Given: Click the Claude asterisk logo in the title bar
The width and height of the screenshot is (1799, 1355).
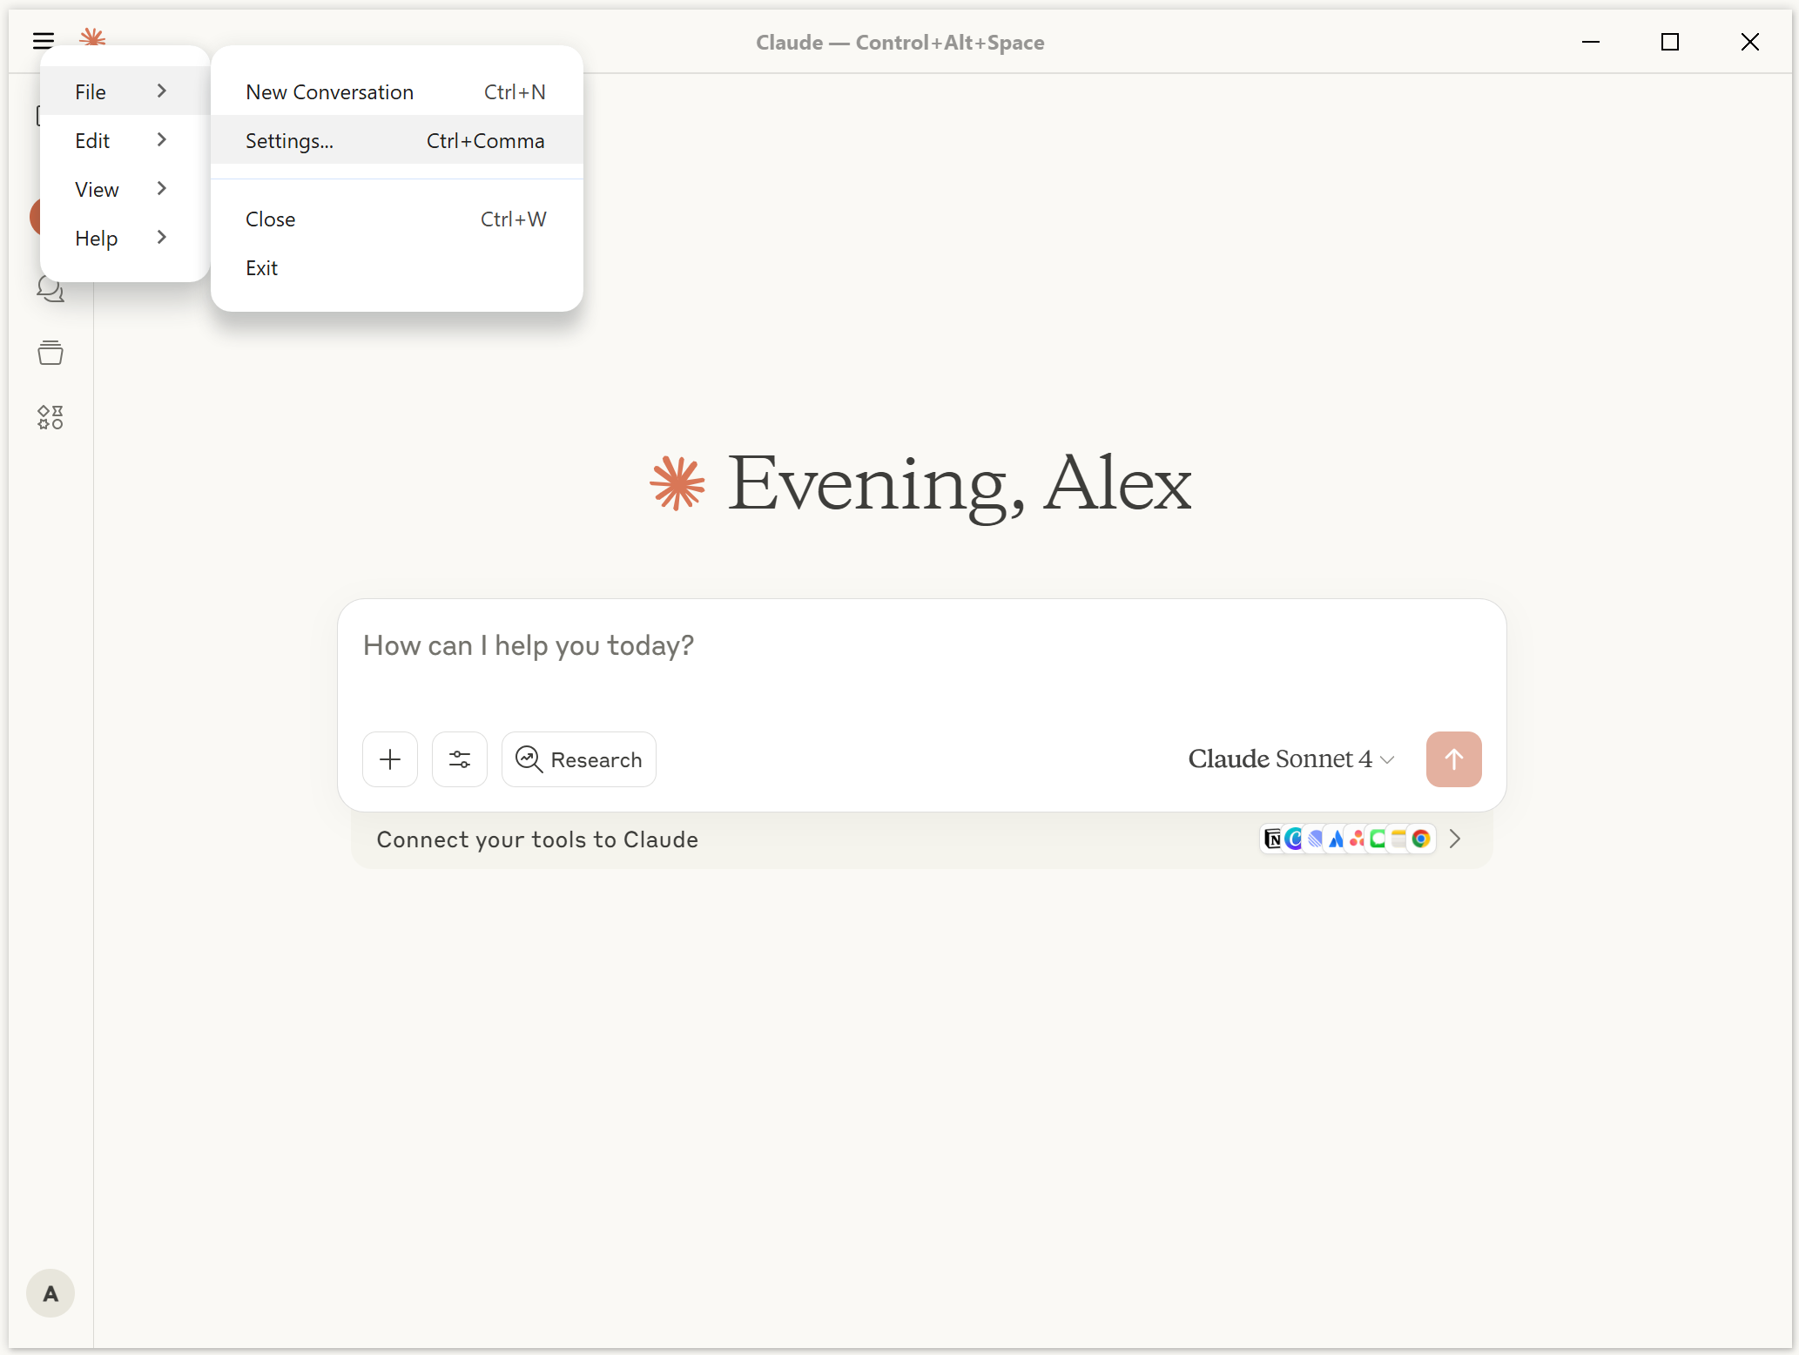Looking at the screenshot, I should click(x=92, y=40).
